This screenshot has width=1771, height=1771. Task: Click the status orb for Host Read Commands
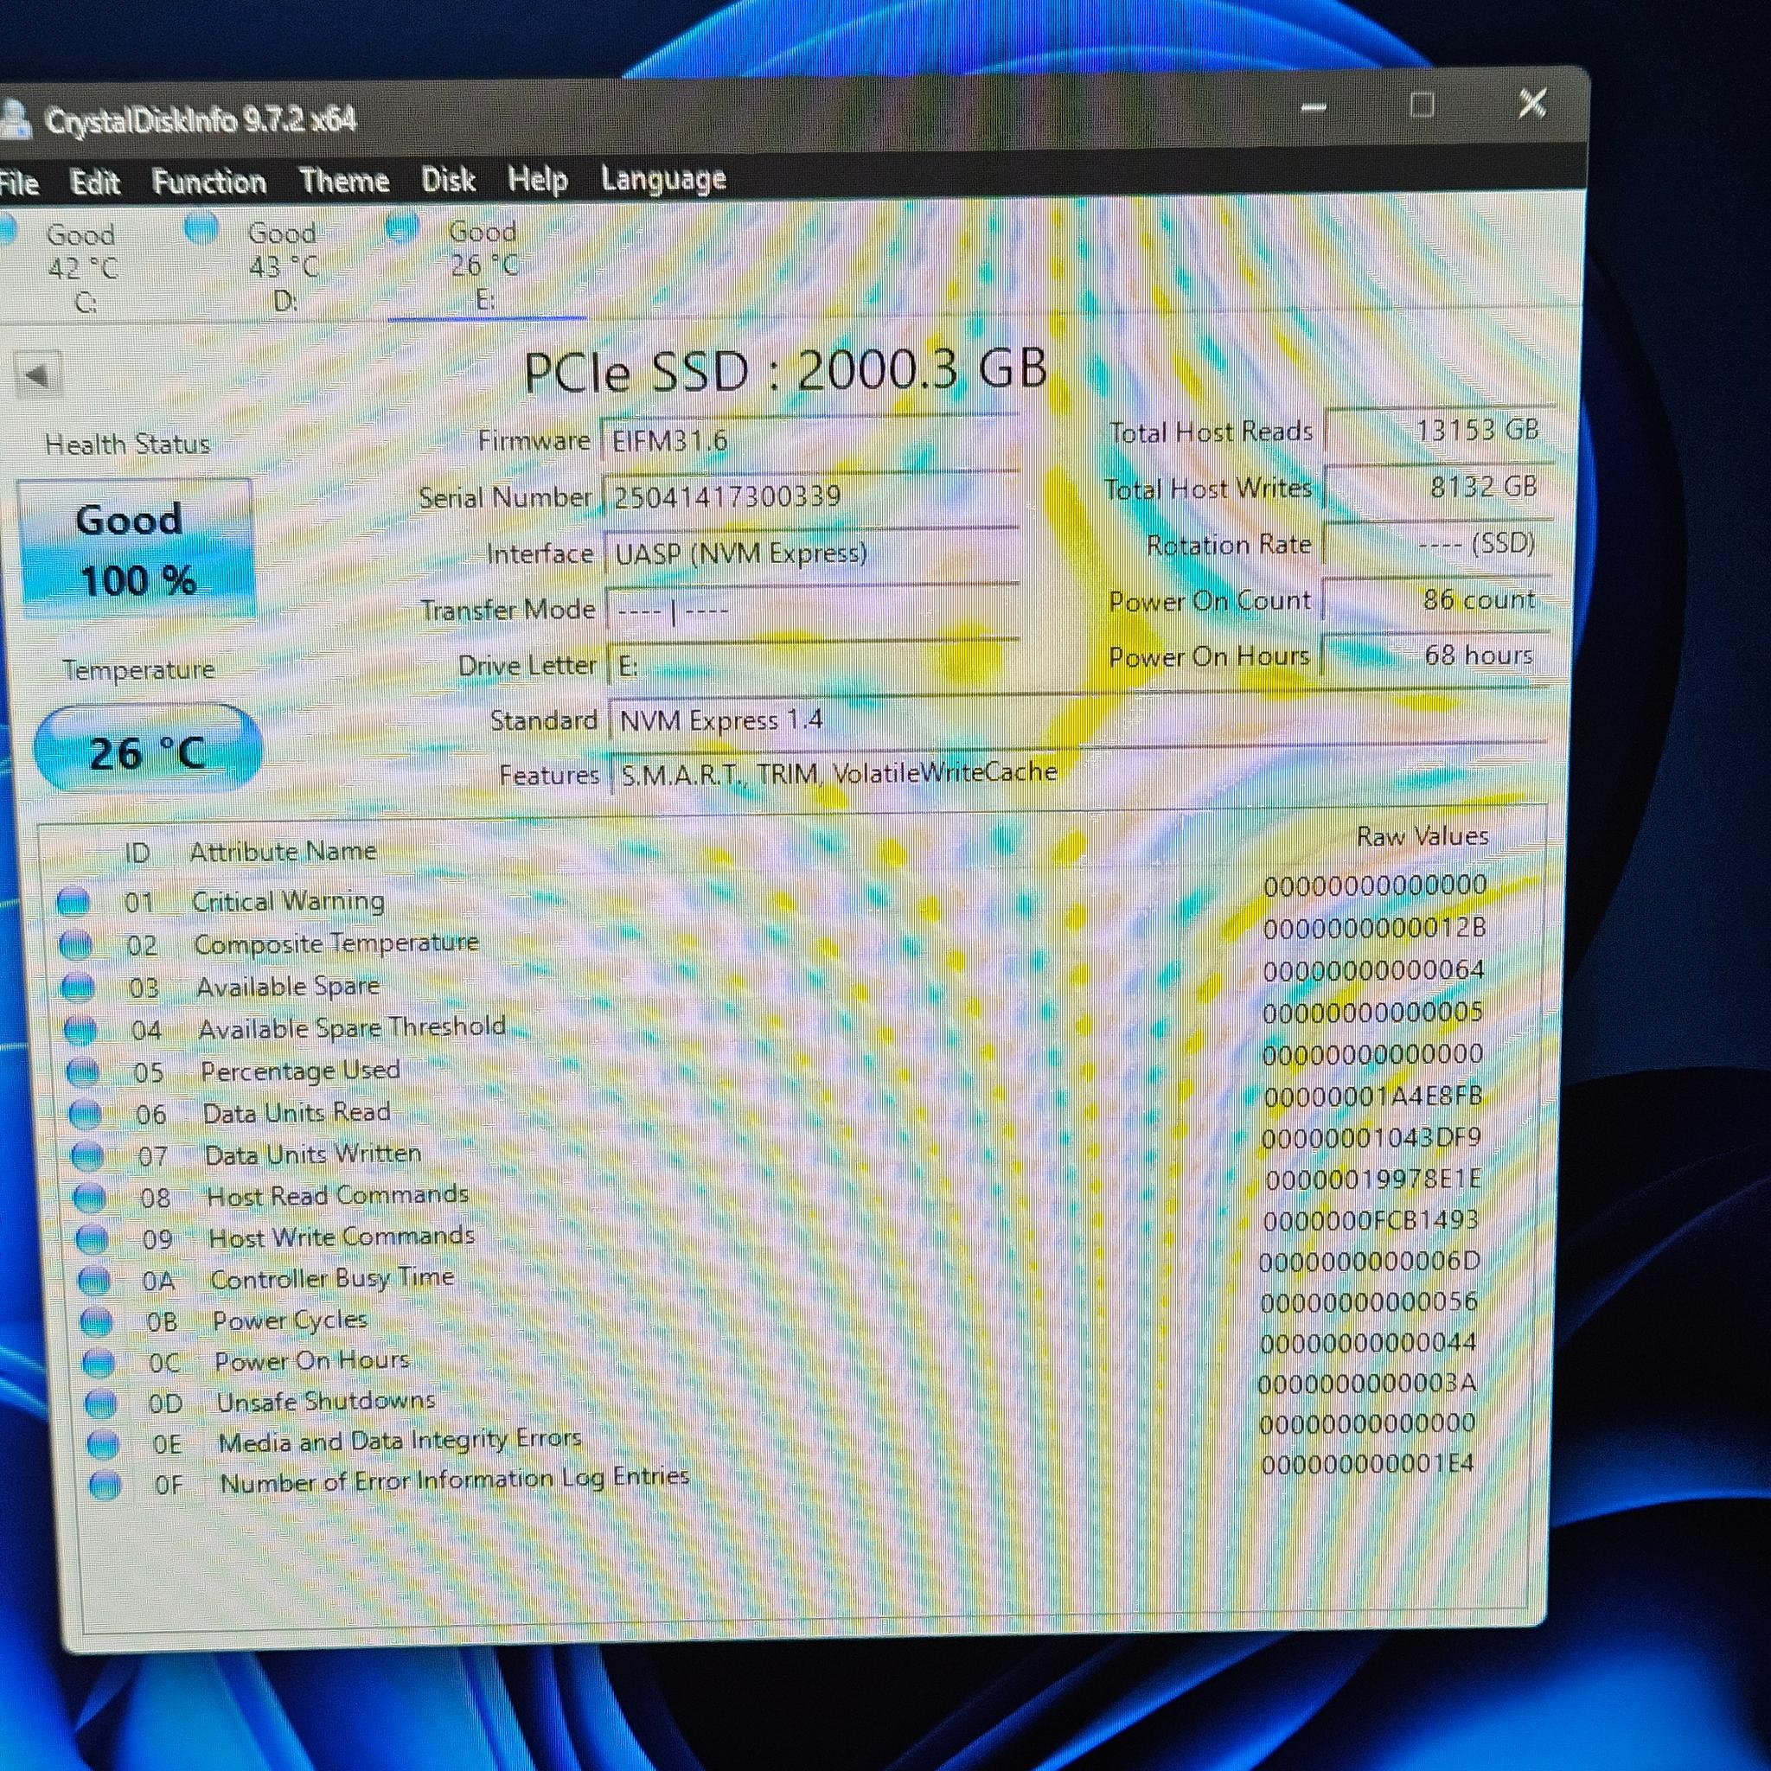coord(90,1197)
